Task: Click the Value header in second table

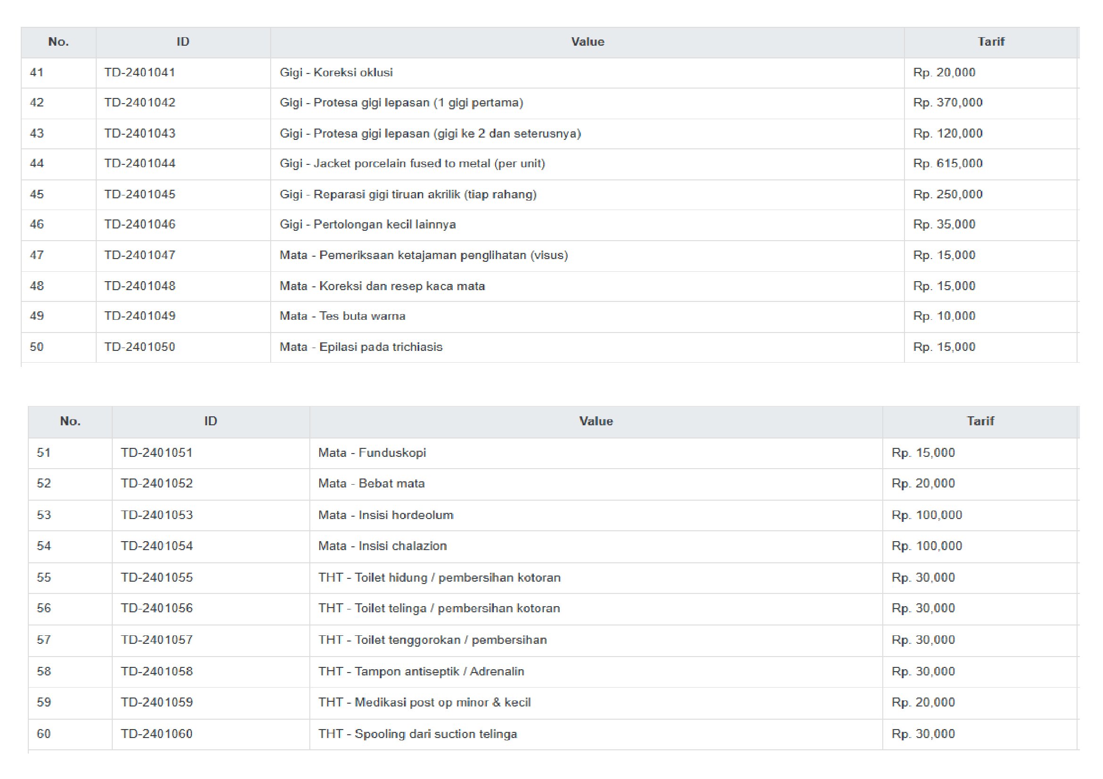Action: (596, 421)
